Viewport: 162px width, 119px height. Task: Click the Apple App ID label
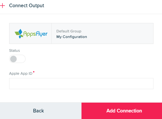(x=21, y=73)
